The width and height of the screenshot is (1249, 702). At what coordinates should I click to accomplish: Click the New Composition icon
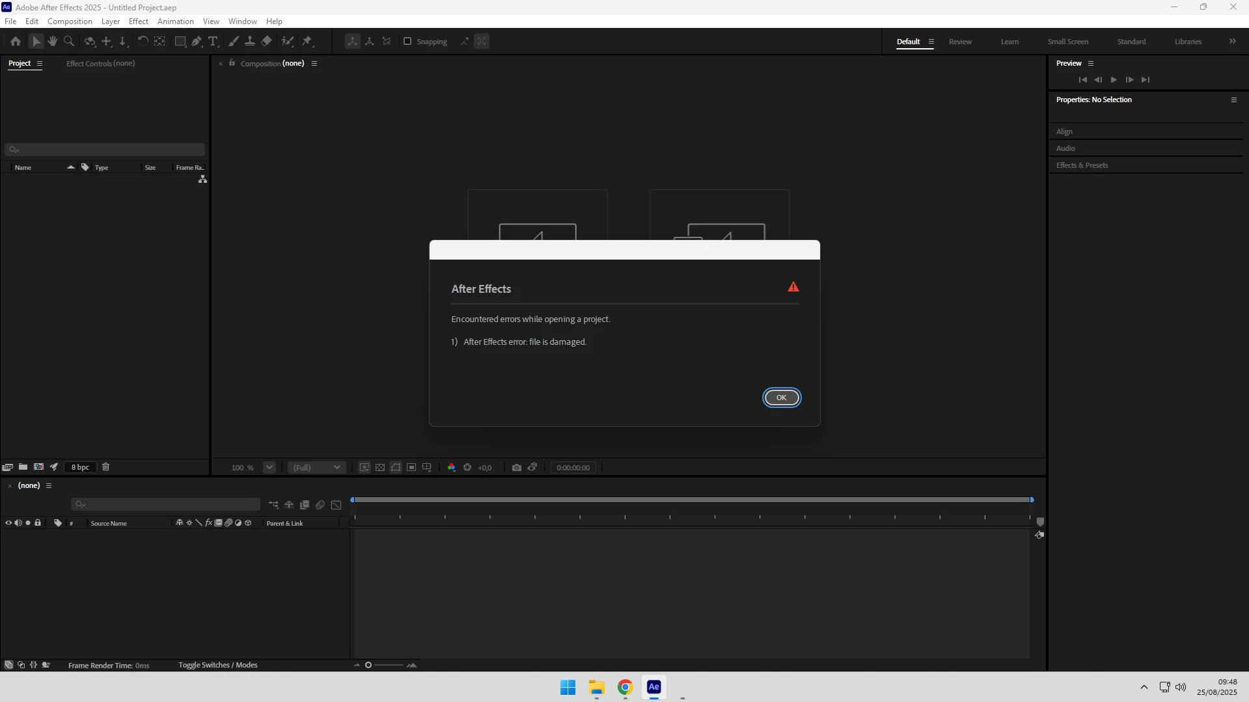(38, 467)
